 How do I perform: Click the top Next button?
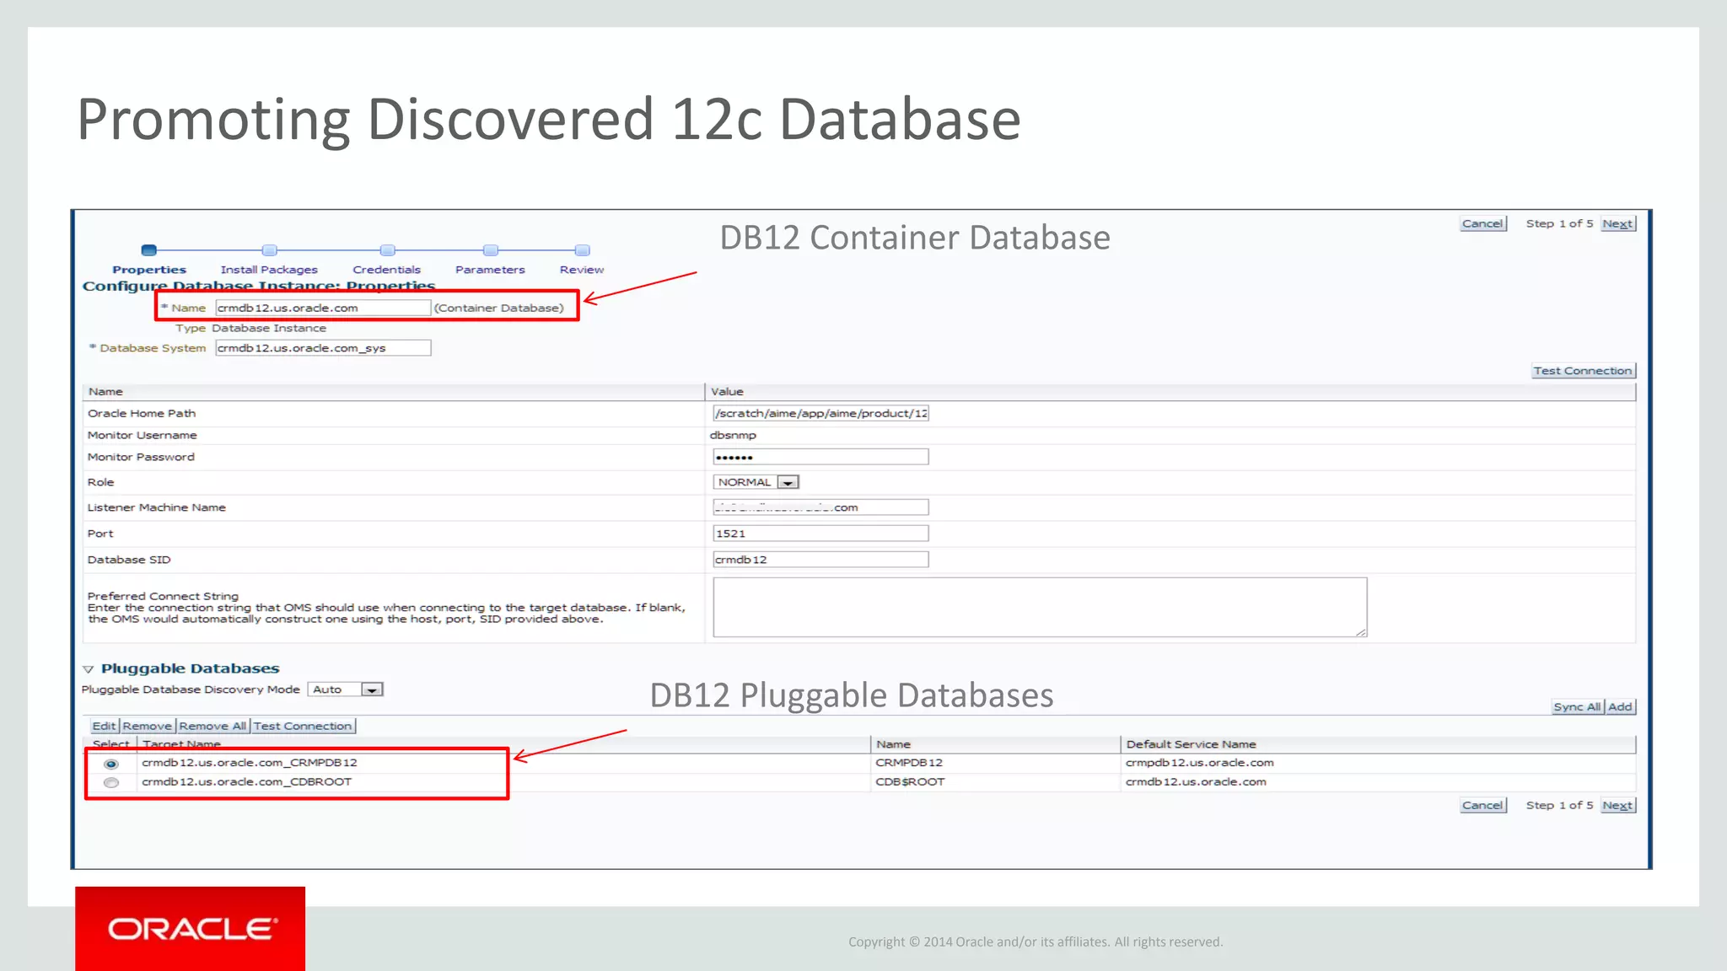pos(1617,223)
